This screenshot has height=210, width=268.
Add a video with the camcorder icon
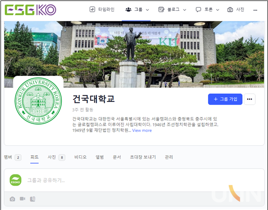click(x=22, y=199)
